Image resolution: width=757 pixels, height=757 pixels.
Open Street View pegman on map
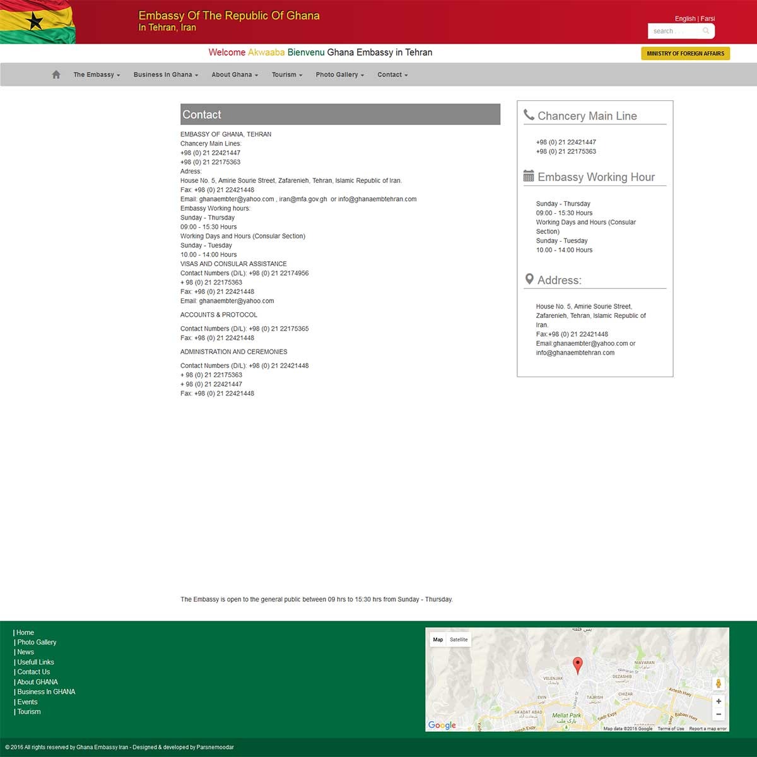718,684
